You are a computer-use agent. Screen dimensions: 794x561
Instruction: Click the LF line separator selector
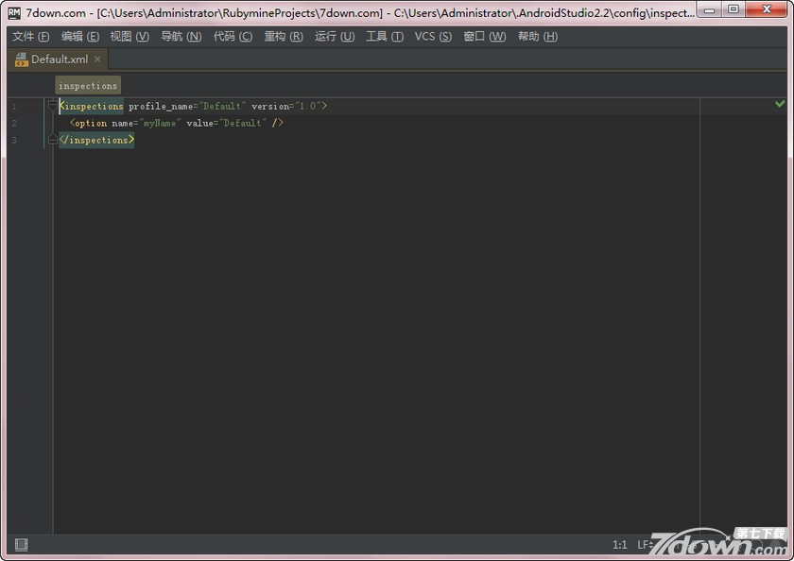pyautogui.click(x=645, y=545)
